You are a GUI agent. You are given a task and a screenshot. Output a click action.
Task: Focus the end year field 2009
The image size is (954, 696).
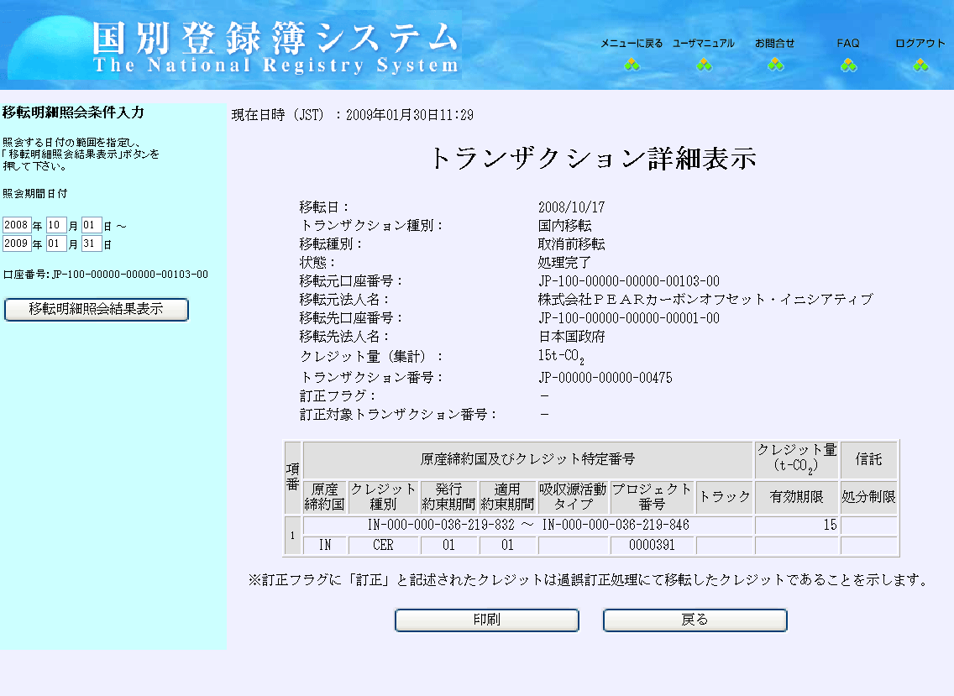17,243
